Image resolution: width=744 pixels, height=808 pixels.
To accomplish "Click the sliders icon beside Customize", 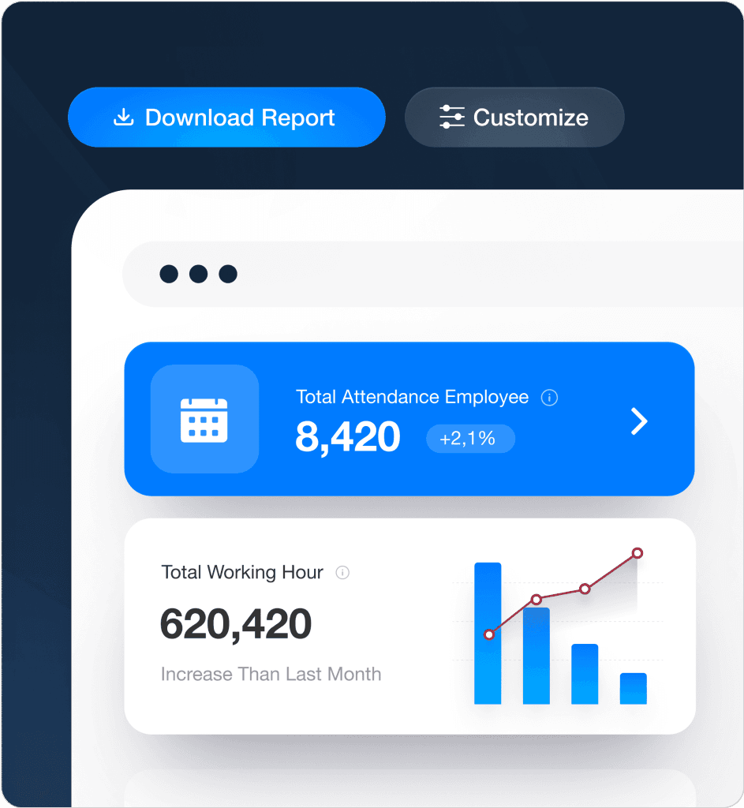I will pyautogui.click(x=452, y=117).
